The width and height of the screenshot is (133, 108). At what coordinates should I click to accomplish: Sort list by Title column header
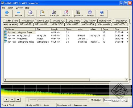(x=43, y=29)
